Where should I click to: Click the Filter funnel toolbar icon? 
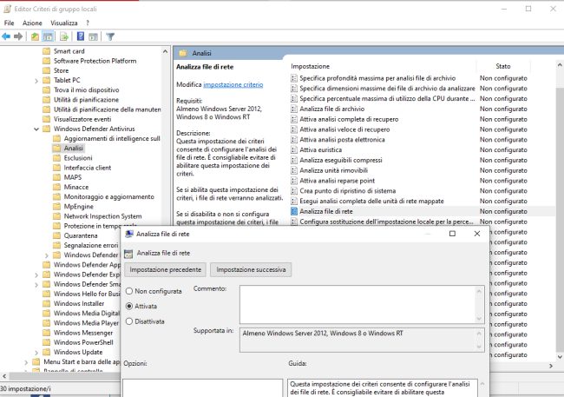[110, 36]
